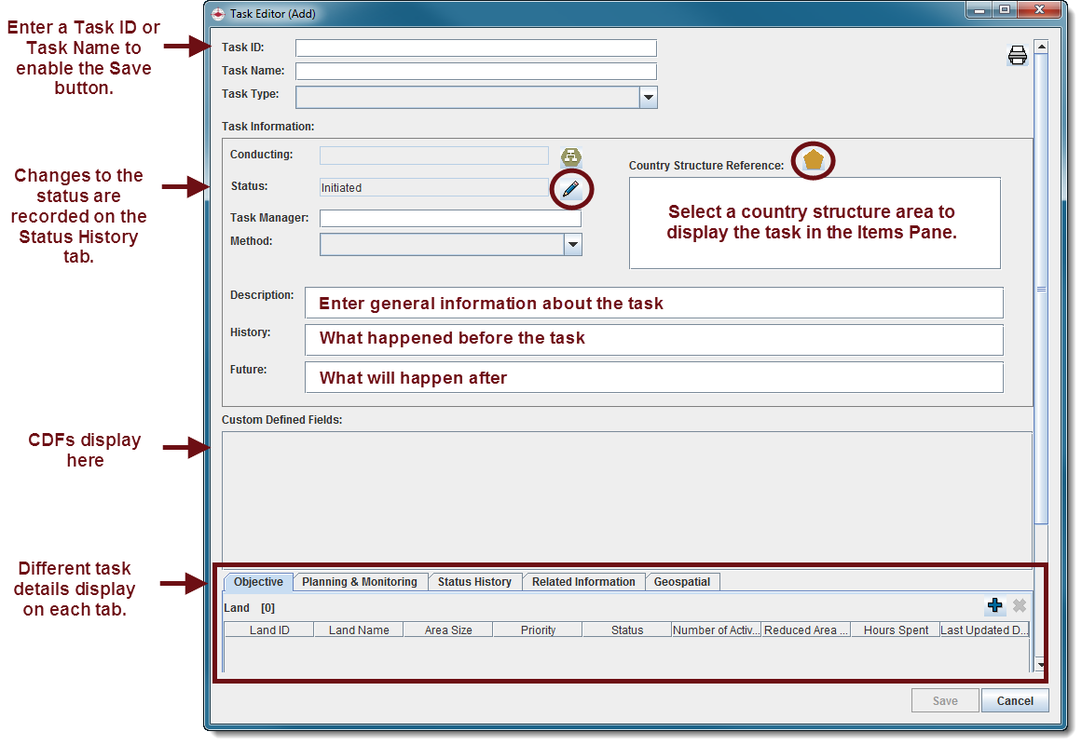Click the scrollbar up arrow
This screenshot has width=1082, height=745.
click(x=1041, y=47)
